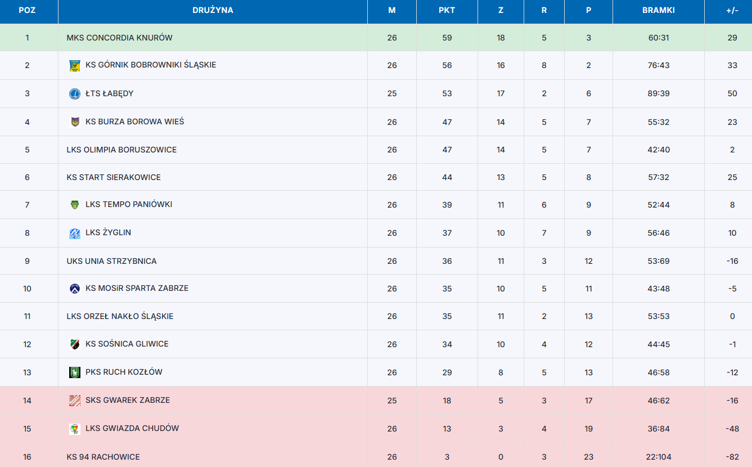Click the ŁTS Łabędy club logo
Image resolution: width=752 pixels, height=467 pixels.
click(75, 94)
